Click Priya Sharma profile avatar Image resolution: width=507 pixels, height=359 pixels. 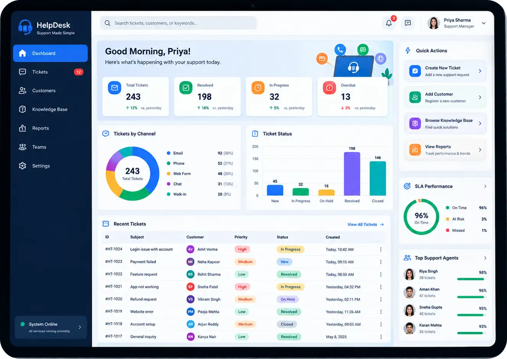[434, 23]
